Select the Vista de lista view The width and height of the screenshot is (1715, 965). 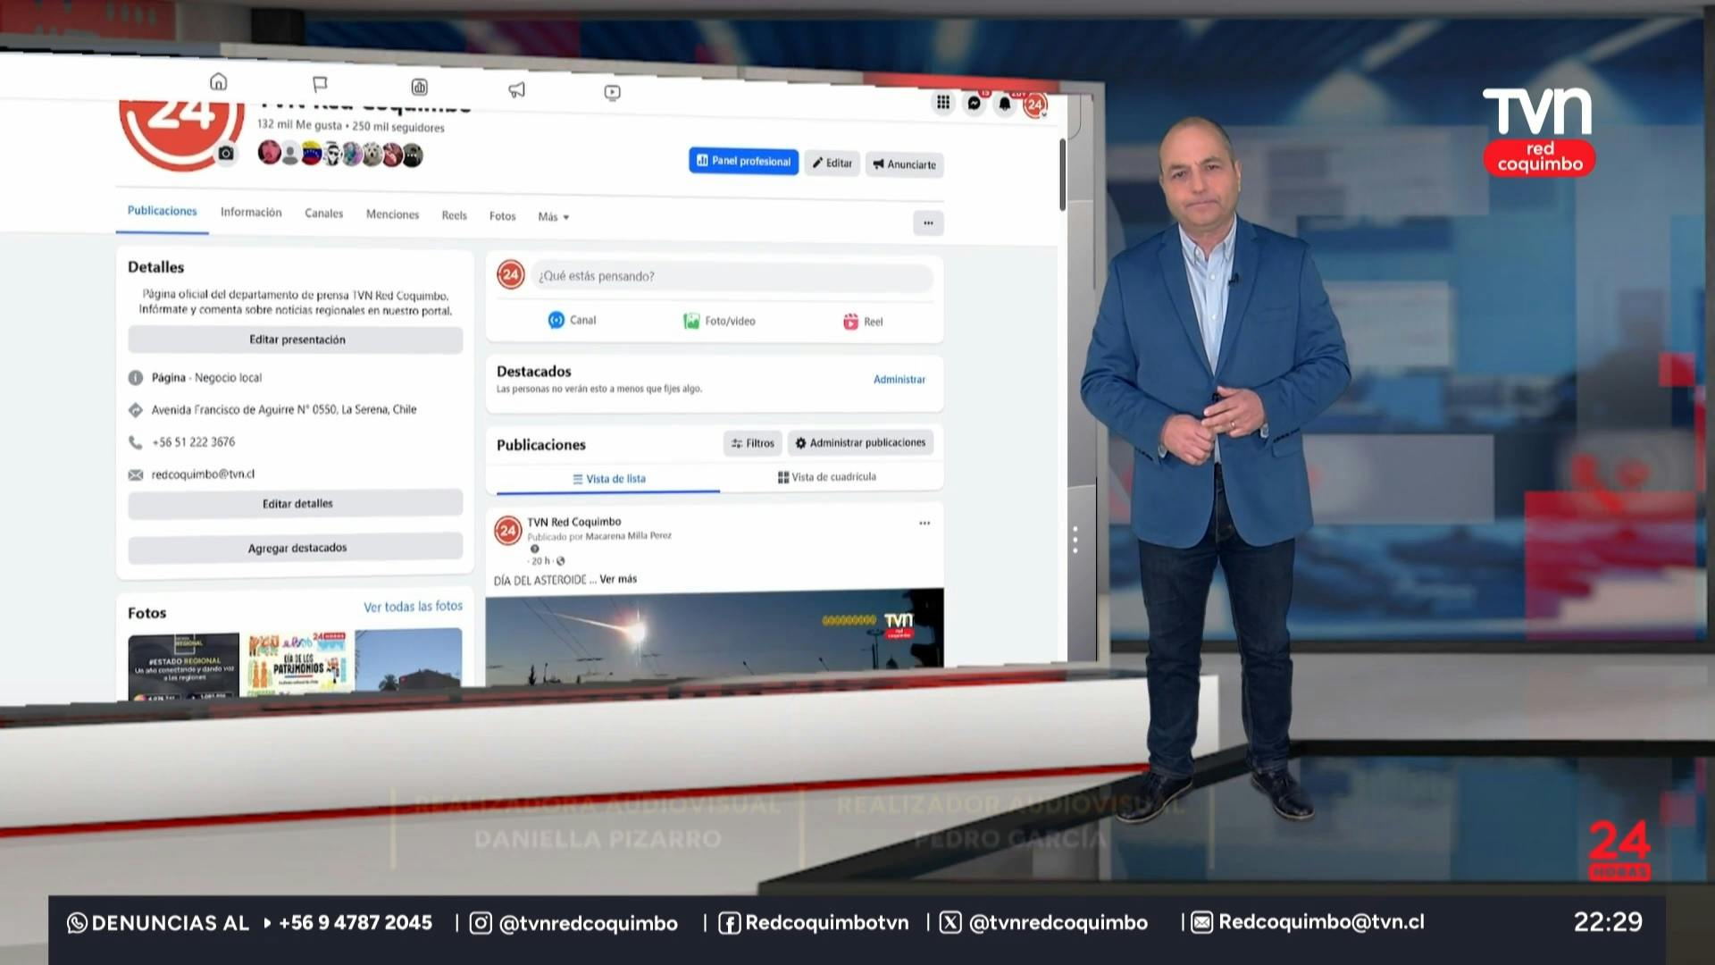(x=608, y=479)
